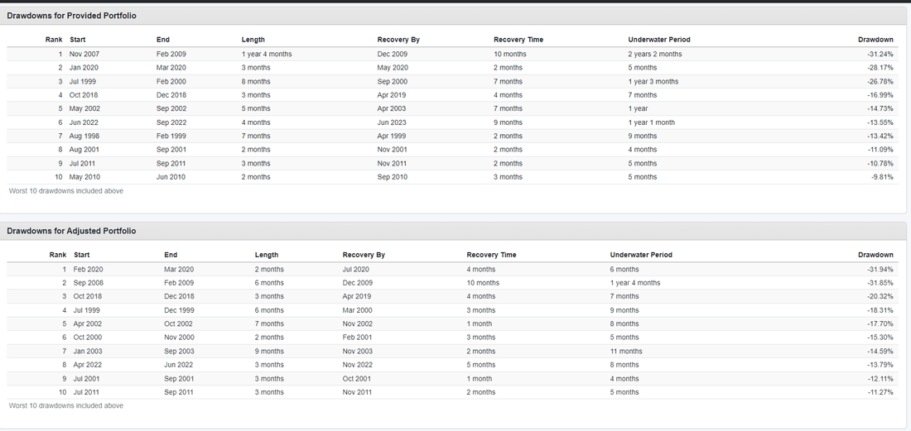The height and width of the screenshot is (431, 911).
Task: Click the 'Sep 2000' recovery date cell
Action: (393, 81)
